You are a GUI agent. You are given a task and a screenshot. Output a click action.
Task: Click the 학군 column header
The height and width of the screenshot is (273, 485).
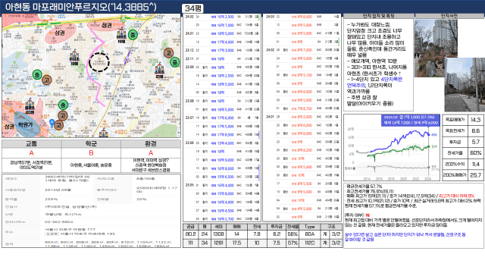91,144
